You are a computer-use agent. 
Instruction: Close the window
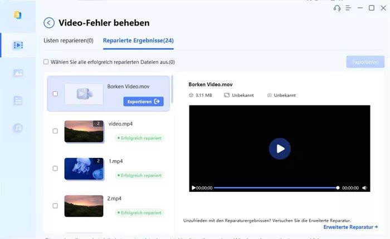(383, 8)
